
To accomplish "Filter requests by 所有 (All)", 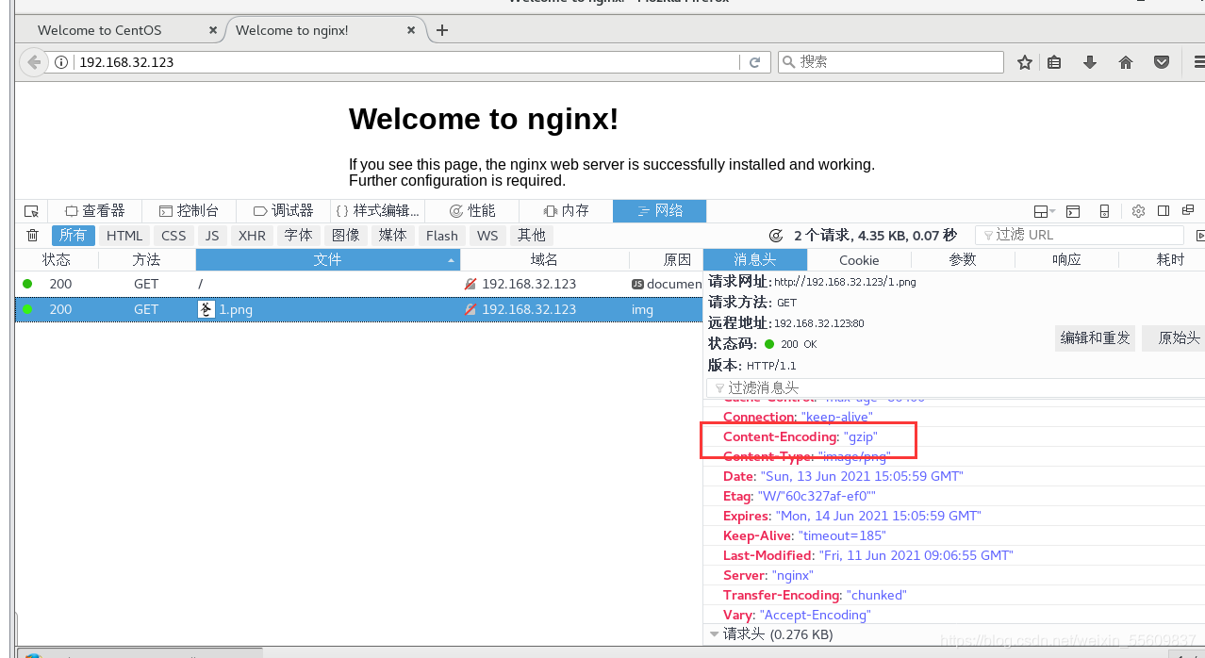I will [x=73, y=236].
